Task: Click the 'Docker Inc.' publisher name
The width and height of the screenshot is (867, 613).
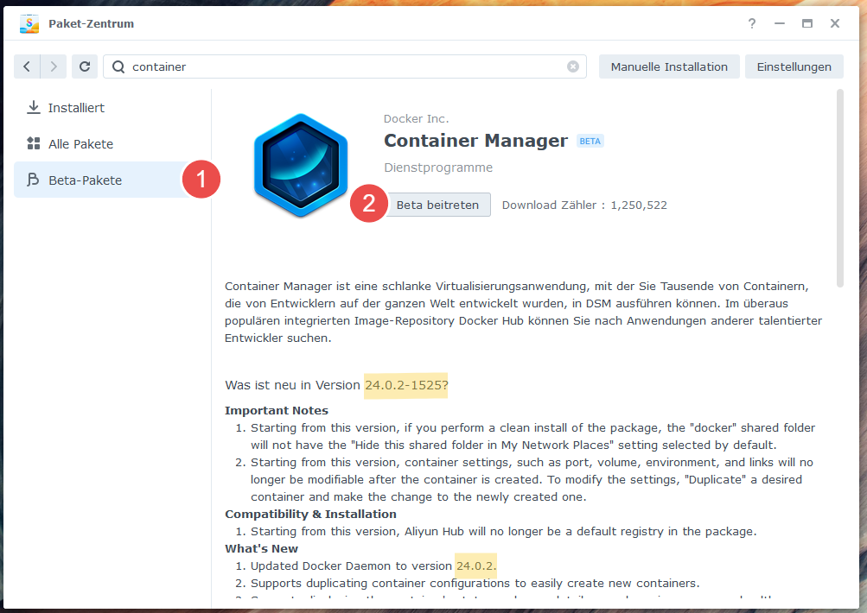Action: [x=417, y=119]
